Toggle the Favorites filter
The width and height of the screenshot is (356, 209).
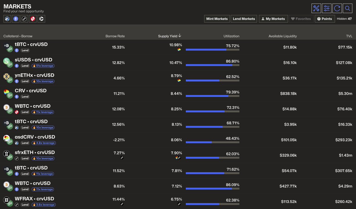301,19
